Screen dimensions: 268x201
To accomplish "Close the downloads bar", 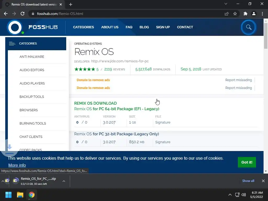I will tap(263, 181).
